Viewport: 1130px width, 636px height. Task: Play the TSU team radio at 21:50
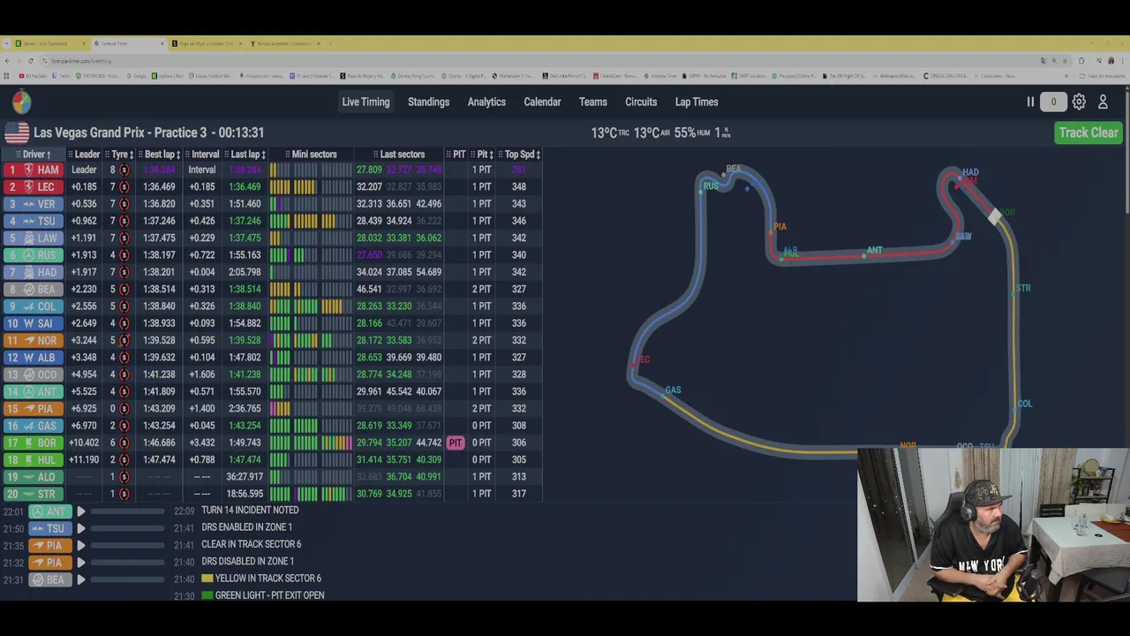point(80,528)
